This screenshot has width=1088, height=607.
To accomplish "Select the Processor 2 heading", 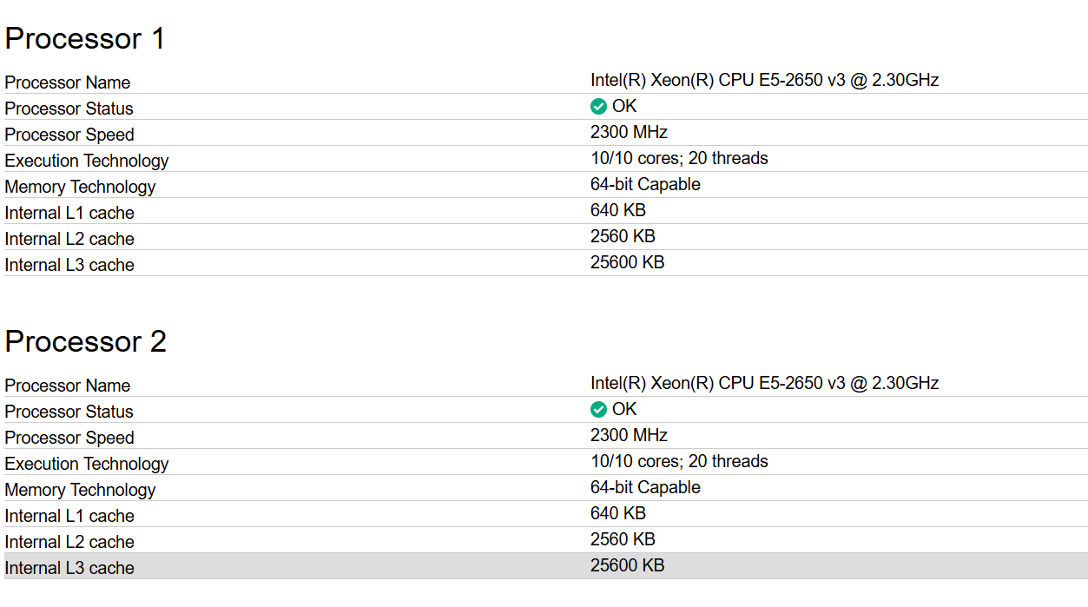I will point(85,342).
